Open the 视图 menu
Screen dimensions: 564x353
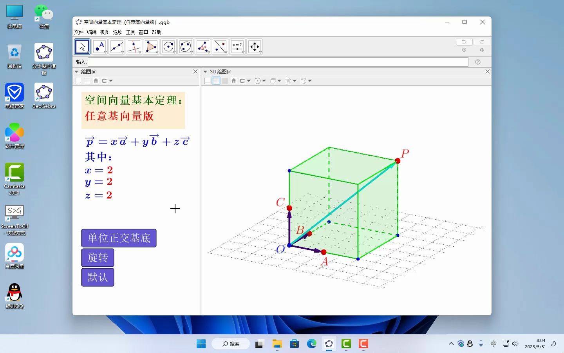[105, 32]
